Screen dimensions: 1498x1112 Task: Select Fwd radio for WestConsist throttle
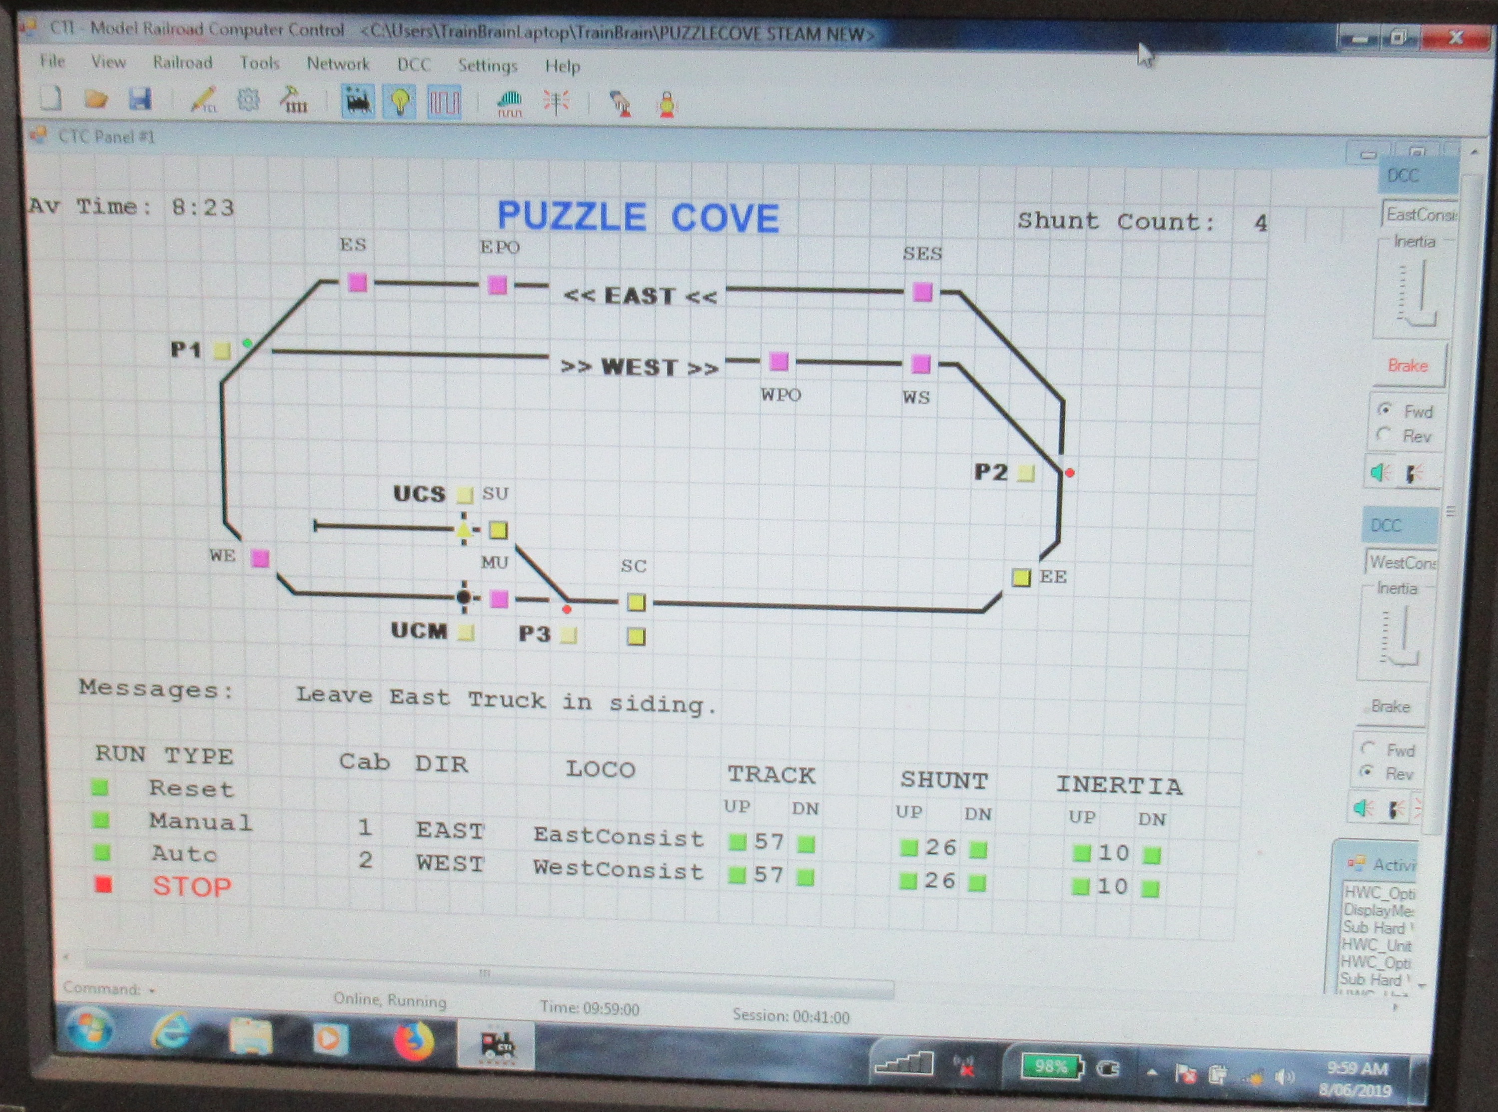point(1368,748)
